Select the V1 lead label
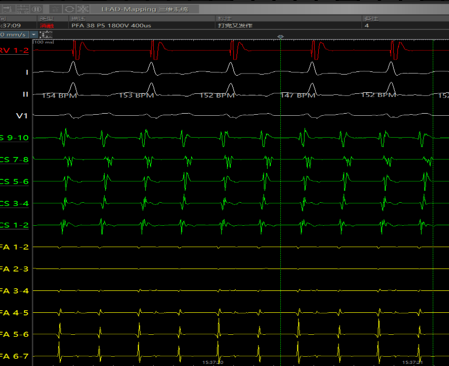This screenshot has height=366, width=449. point(22,115)
